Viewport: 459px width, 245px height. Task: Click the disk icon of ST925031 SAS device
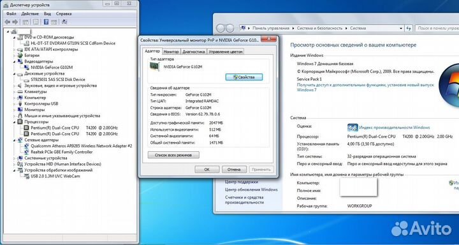point(26,79)
